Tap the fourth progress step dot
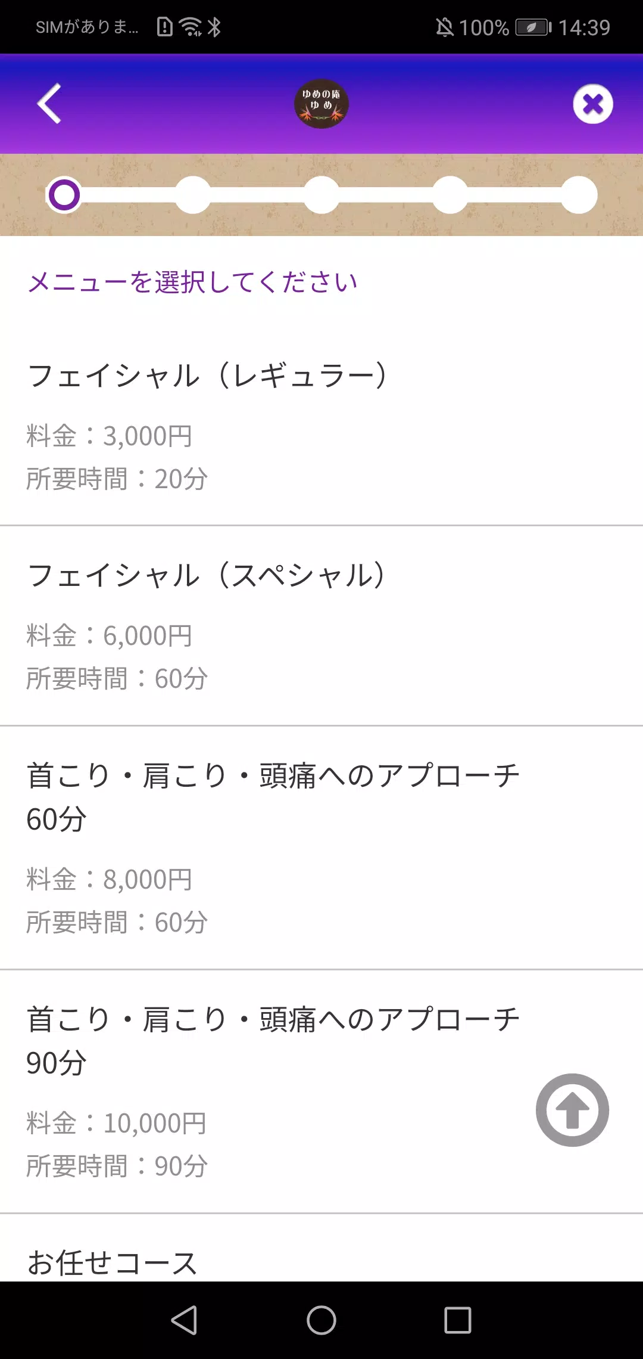This screenshot has height=1359, width=643. [x=450, y=195]
